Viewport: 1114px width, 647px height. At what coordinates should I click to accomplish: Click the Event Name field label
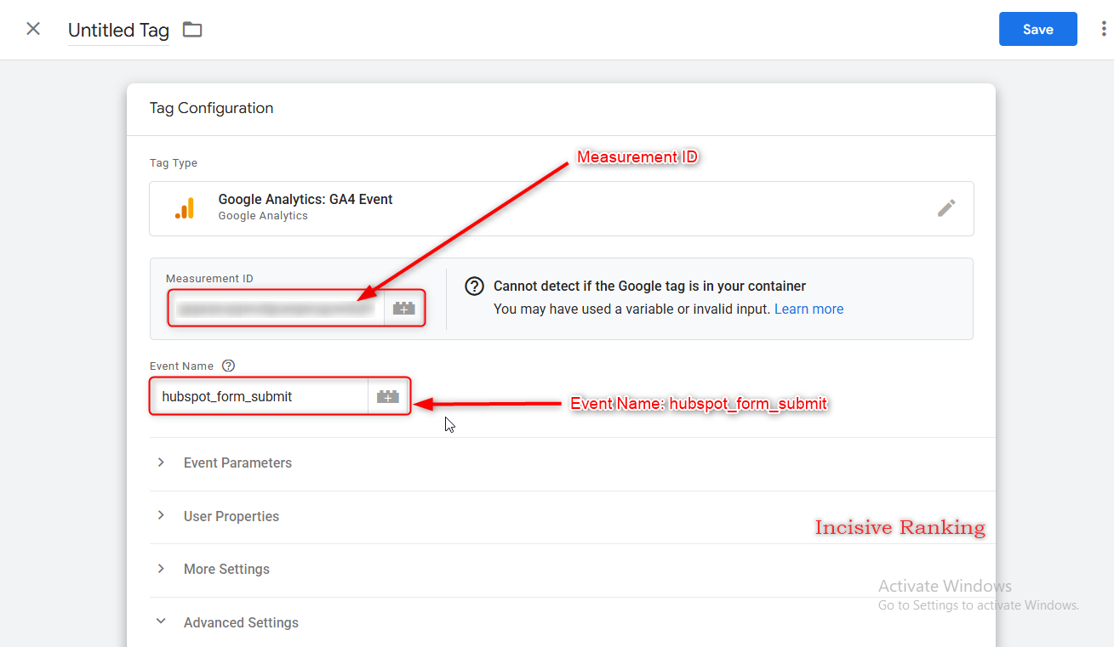point(182,366)
